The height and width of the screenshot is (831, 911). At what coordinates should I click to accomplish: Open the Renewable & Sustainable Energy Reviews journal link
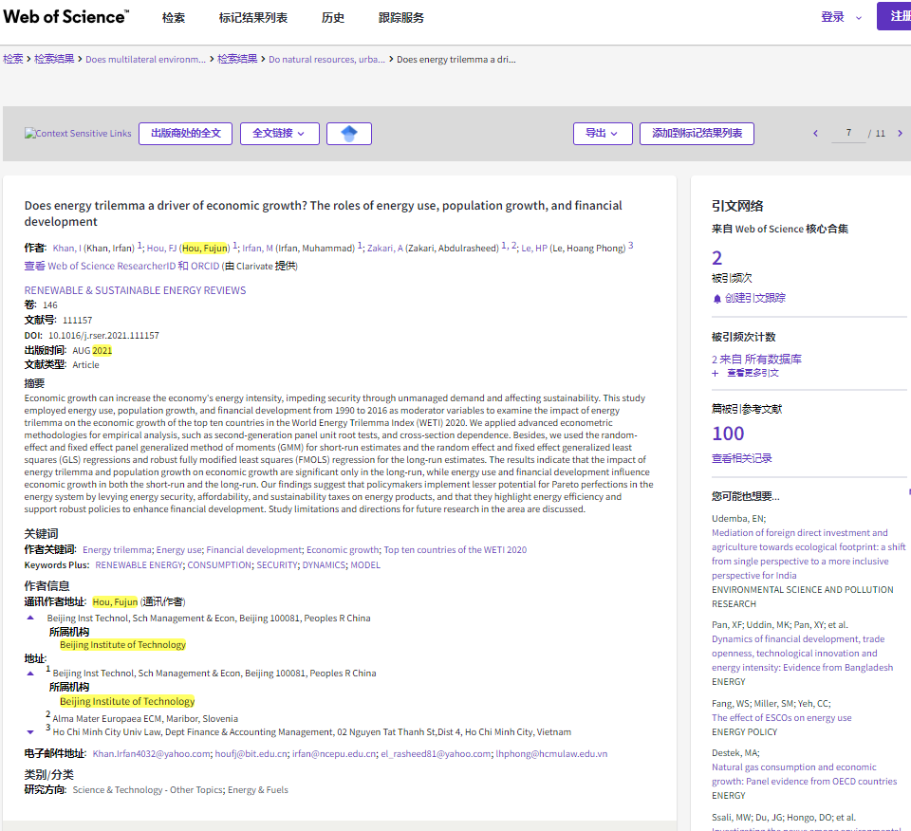[x=135, y=290]
